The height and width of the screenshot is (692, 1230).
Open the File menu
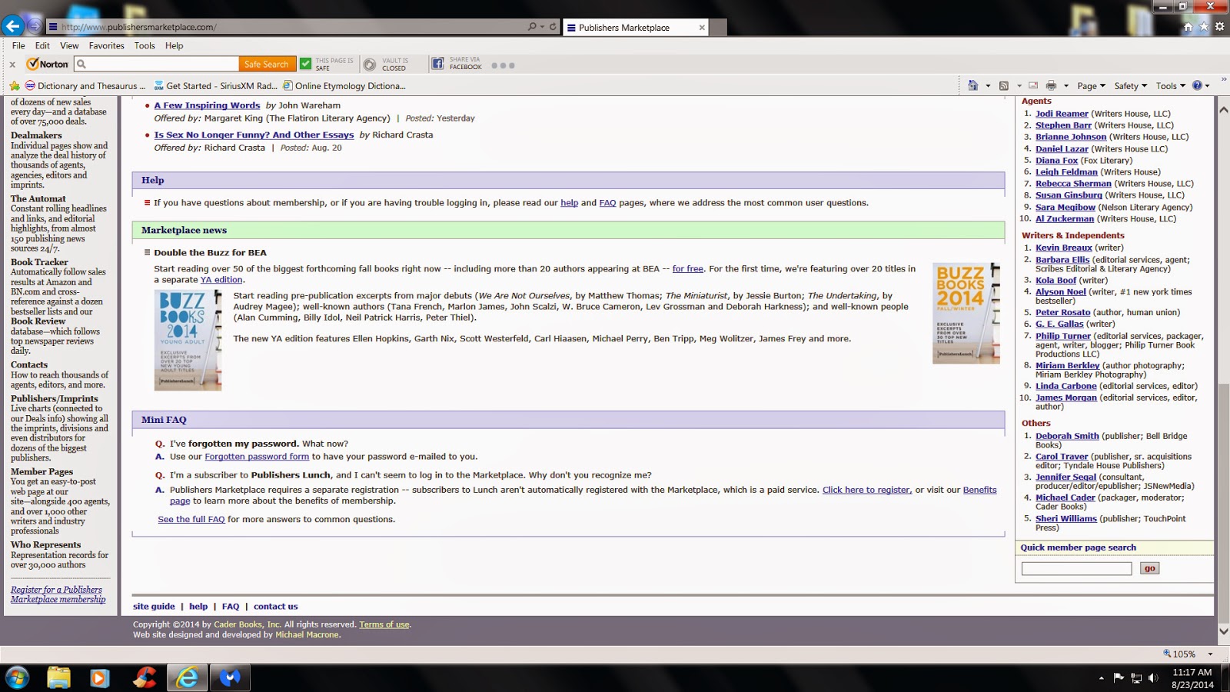click(x=18, y=45)
